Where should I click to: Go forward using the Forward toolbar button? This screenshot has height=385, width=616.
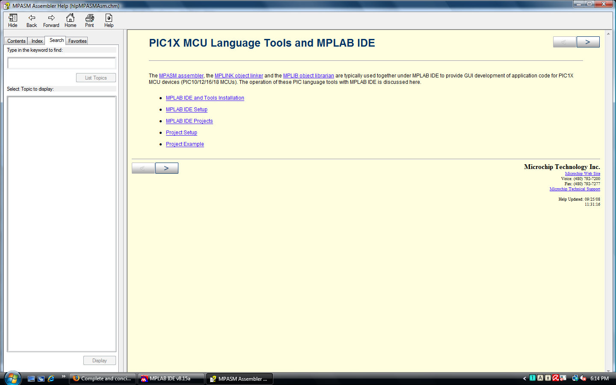tap(51, 21)
